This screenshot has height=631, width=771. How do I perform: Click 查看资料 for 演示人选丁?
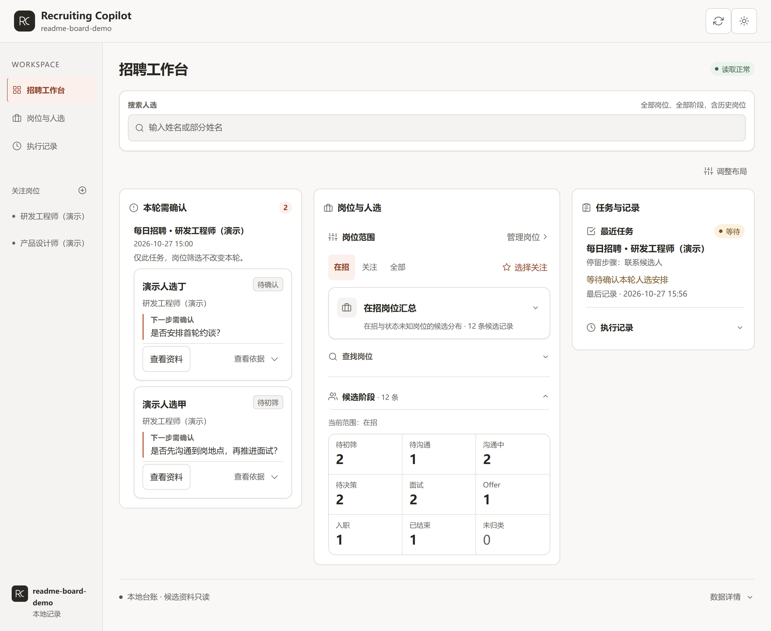tap(166, 359)
